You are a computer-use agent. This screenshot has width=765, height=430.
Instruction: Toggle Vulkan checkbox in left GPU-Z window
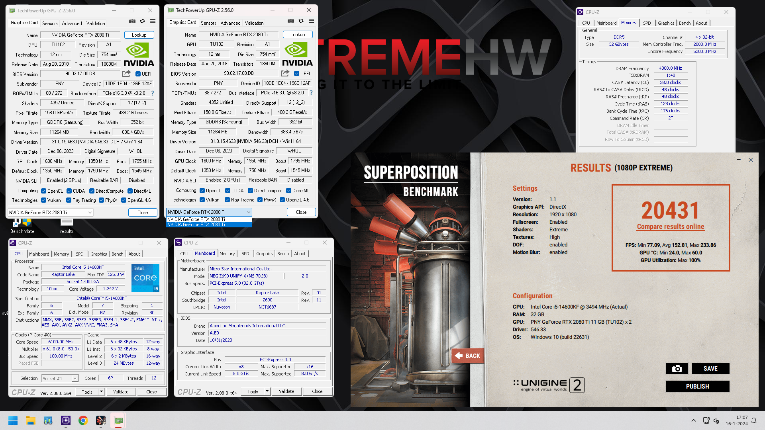44,200
